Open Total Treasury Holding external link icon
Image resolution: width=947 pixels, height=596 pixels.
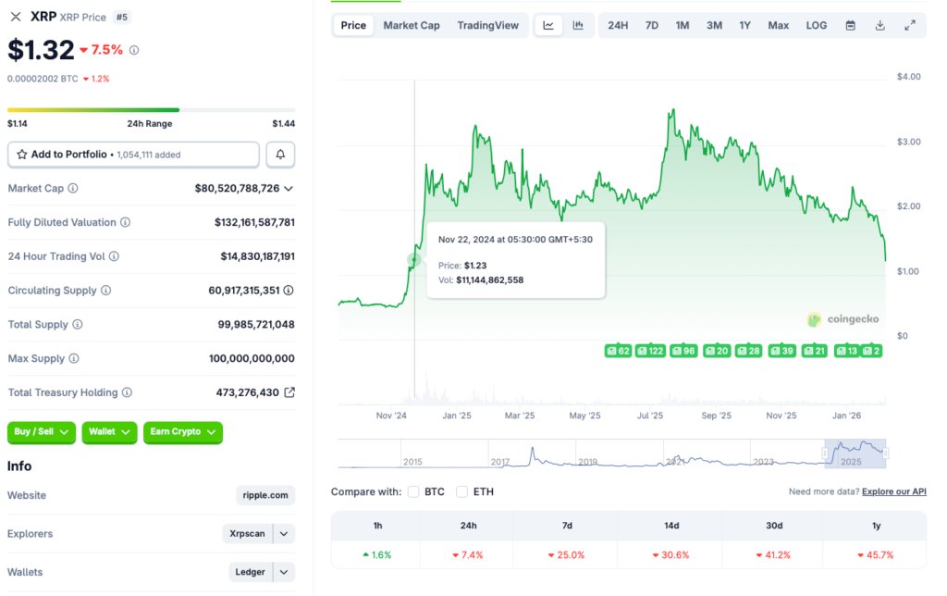289,391
